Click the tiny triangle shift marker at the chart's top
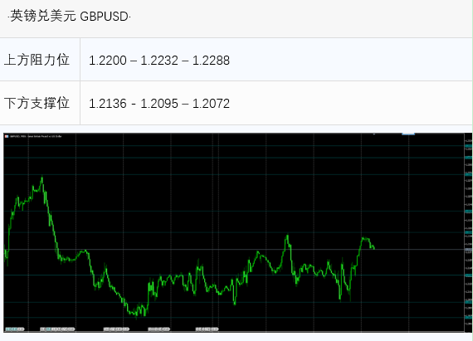The image size is (473, 341). pyautogui.click(x=374, y=134)
